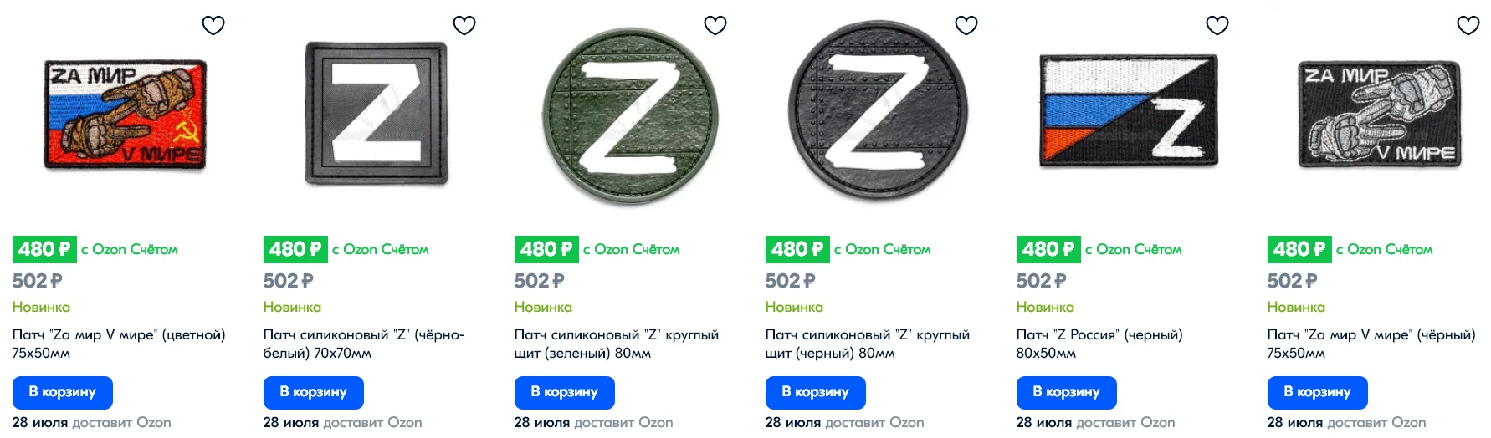Image resolution: width=1491 pixels, height=438 pixels.
Task: Put green round Z shield patch in cart
Action: 565,392
